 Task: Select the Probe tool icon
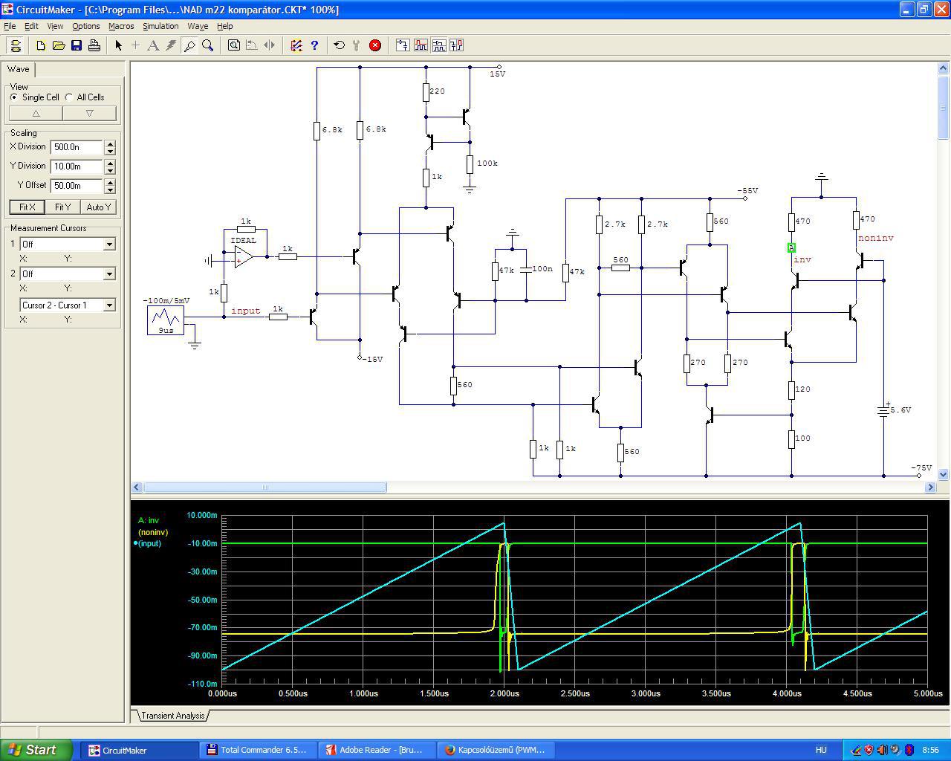point(189,45)
